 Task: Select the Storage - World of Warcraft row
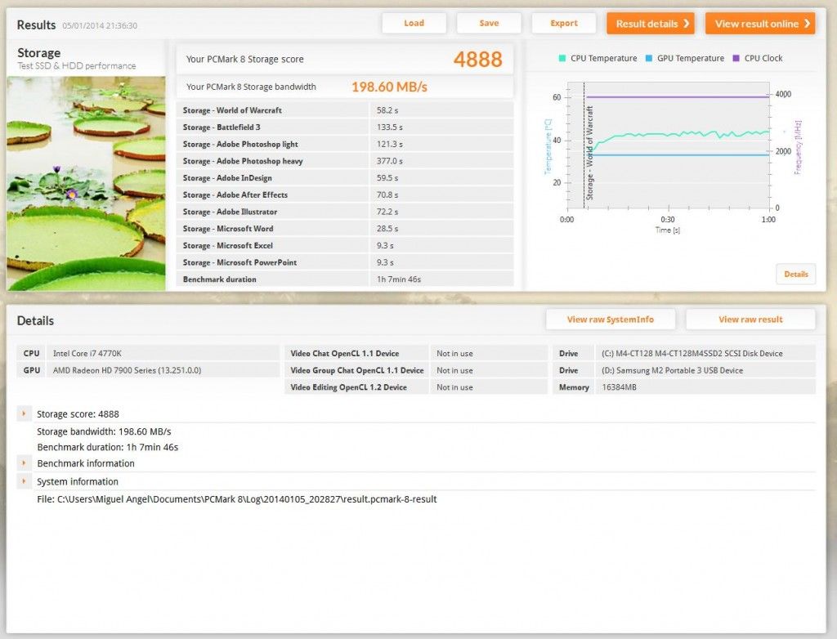point(345,110)
